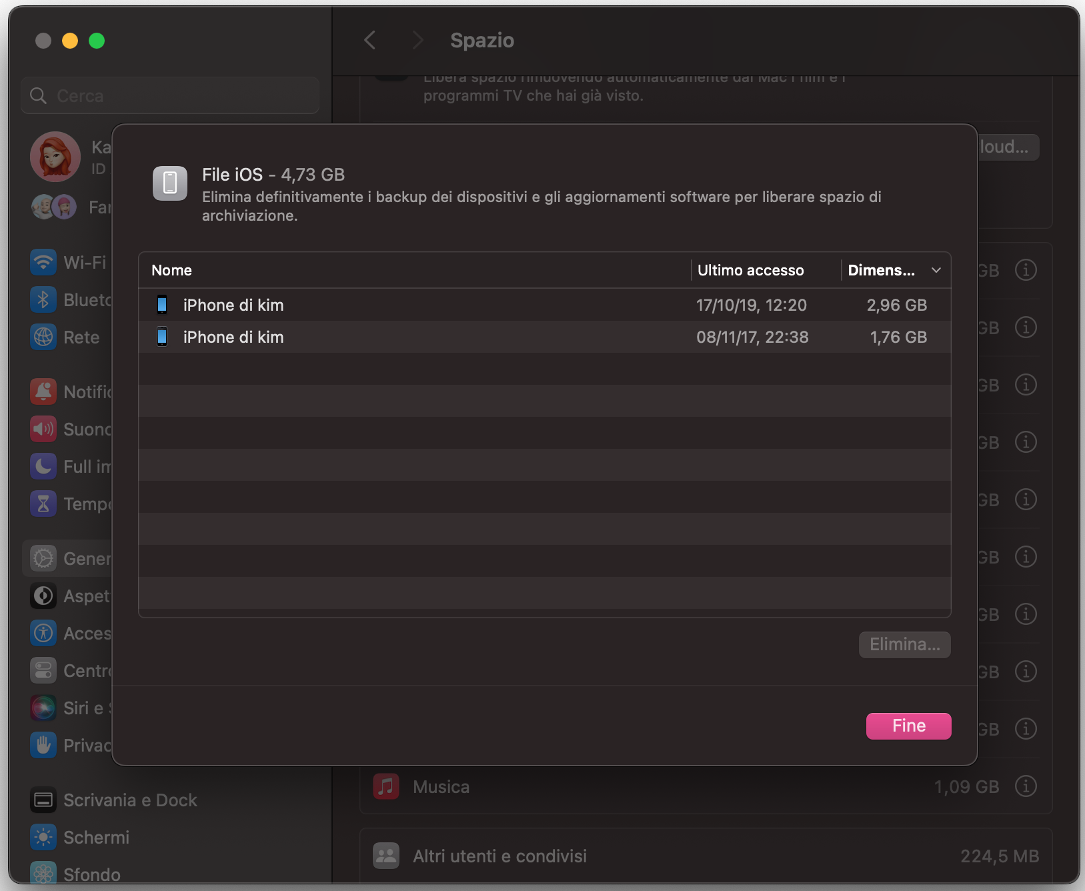Select Siri e Spotlight in sidebar

43,708
